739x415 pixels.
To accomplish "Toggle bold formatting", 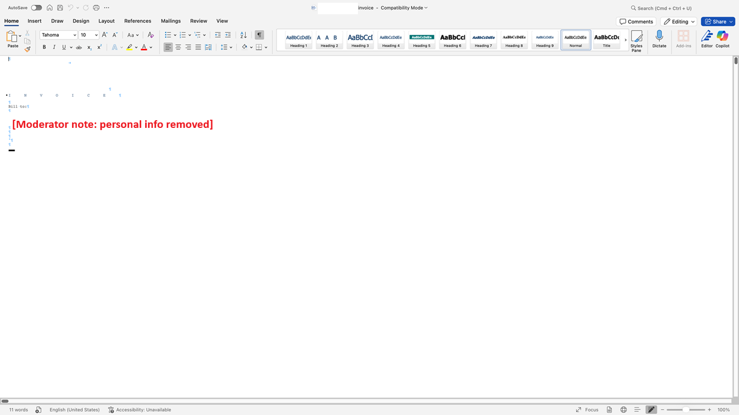I will pyautogui.click(x=45, y=47).
